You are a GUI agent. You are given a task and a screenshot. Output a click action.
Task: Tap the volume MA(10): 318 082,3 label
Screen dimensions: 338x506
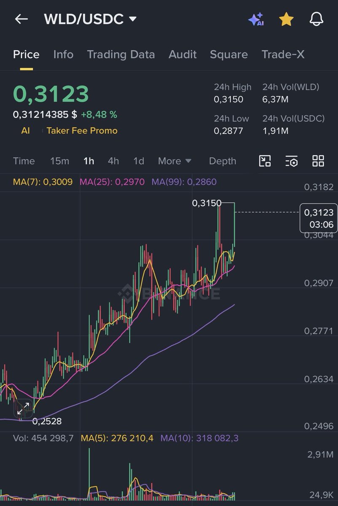point(199,439)
